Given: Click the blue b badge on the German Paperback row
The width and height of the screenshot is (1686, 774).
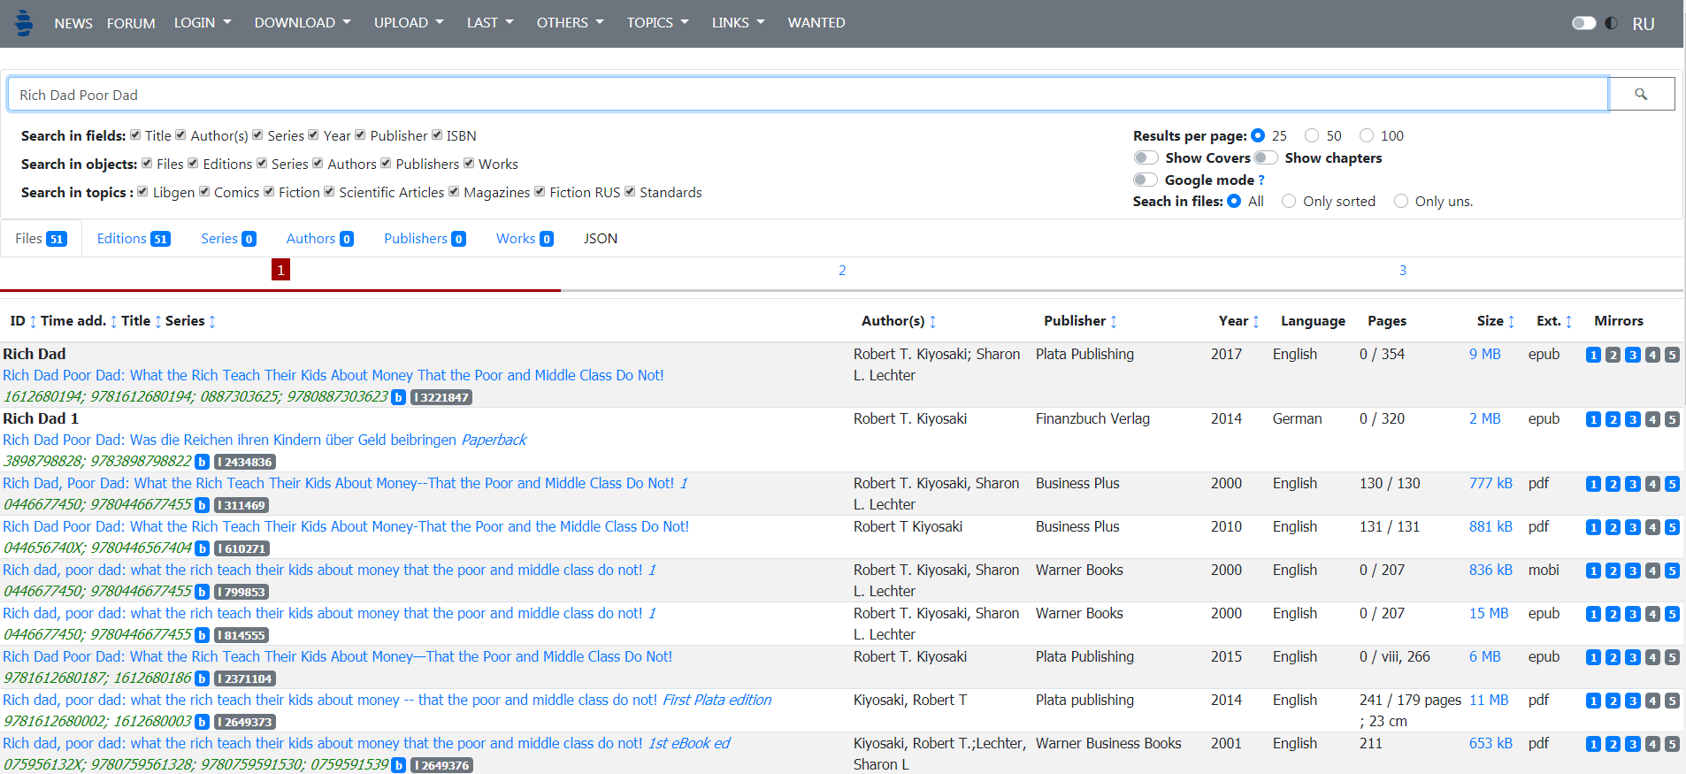Looking at the screenshot, I should click(x=202, y=462).
